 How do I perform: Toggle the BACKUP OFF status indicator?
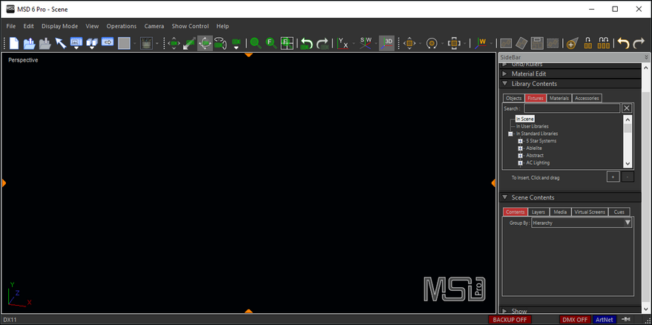coord(510,320)
